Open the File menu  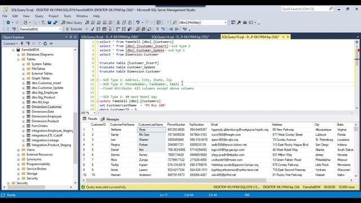tap(5, 16)
